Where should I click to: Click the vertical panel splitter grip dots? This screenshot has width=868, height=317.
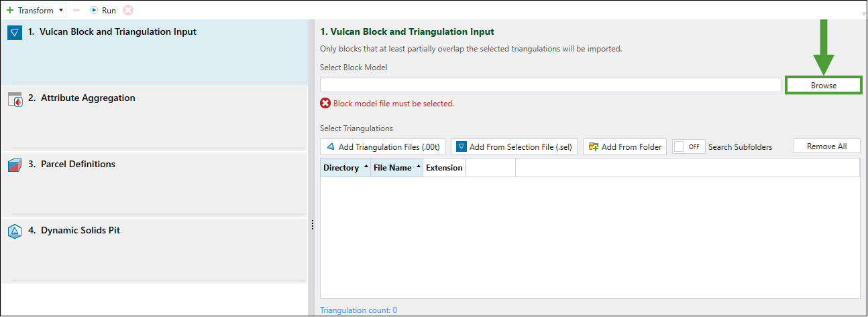point(312,227)
